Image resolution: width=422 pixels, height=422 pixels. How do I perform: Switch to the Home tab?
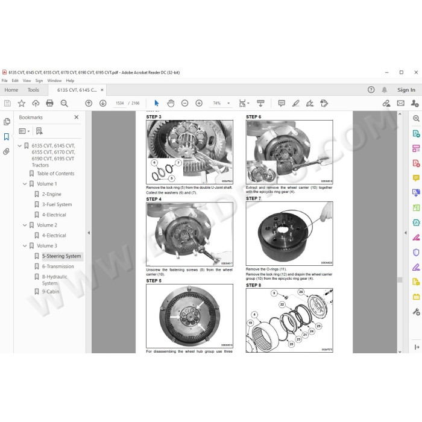tap(11, 90)
